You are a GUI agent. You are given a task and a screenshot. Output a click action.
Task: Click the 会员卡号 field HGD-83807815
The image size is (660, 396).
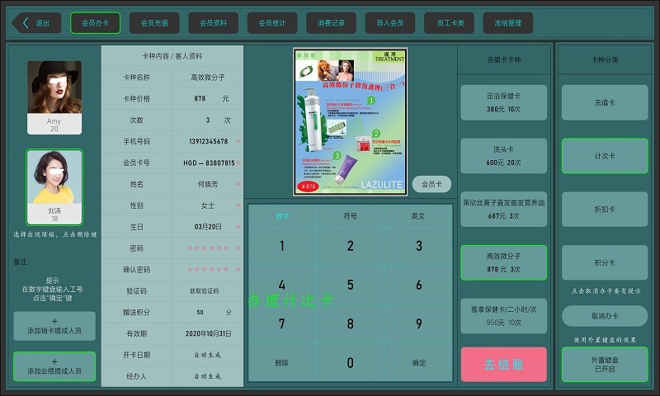tap(208, 163)
